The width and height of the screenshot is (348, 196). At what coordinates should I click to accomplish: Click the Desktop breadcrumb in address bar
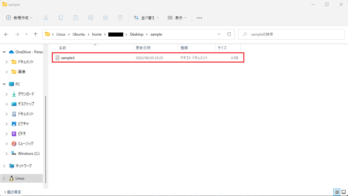137,34
